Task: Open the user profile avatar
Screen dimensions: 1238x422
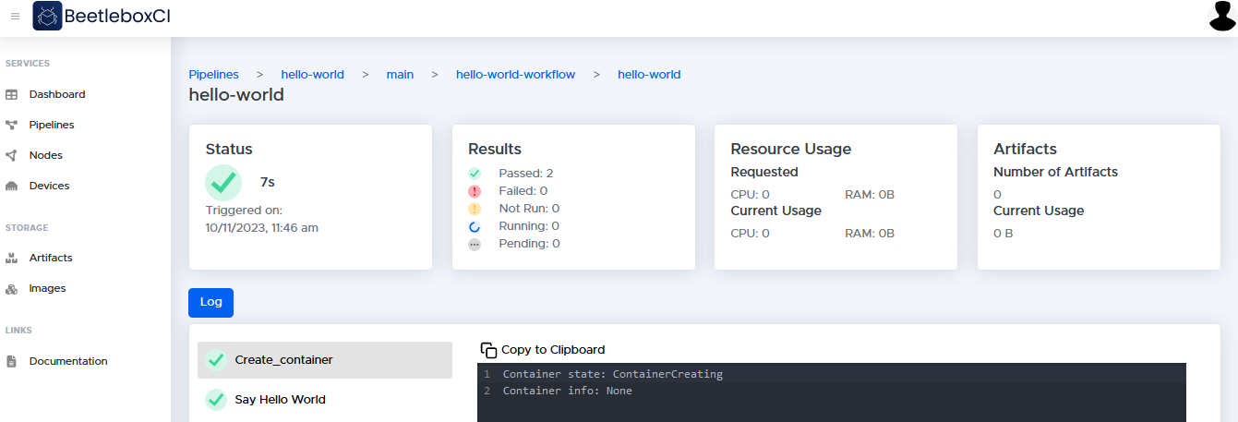Action: (1221, 16)
